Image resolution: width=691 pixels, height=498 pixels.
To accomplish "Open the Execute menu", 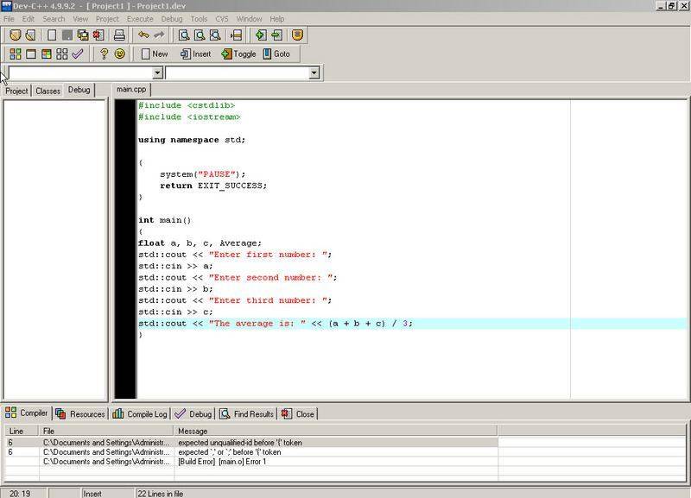I will pos(140,18).
